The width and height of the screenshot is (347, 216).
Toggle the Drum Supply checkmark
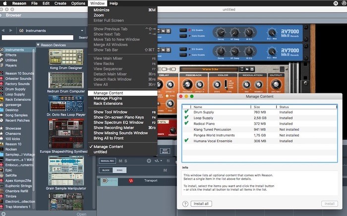[186, 111]
